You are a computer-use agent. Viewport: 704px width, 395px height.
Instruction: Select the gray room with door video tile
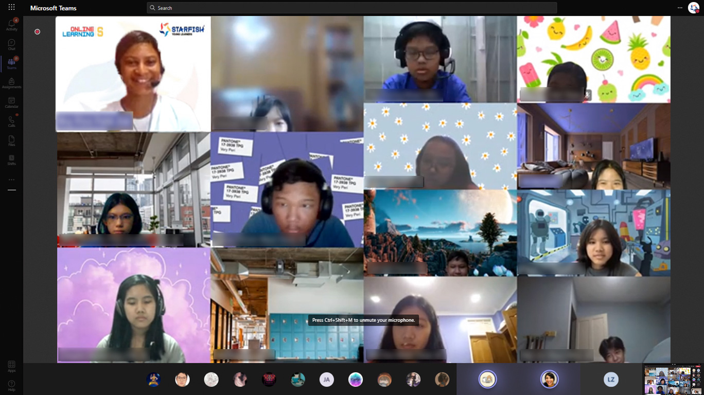pos(594,320)
